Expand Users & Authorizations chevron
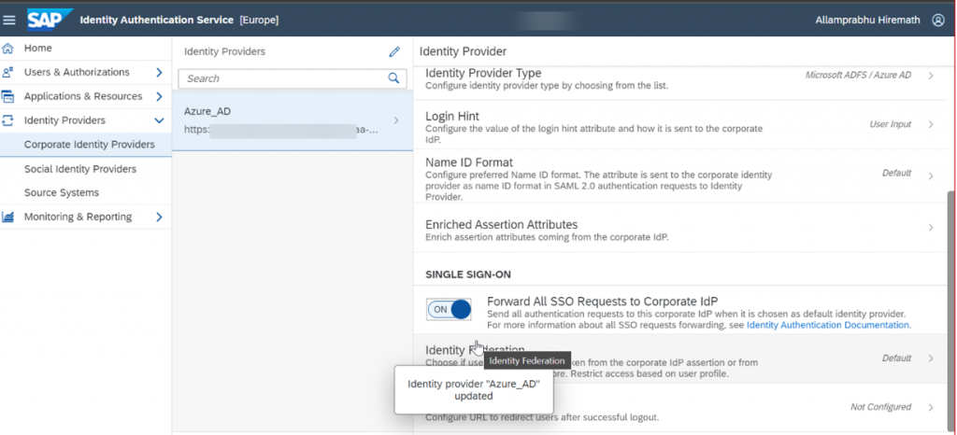The width and height of the screenshot is (957, 435). click(x=159, y=73)
